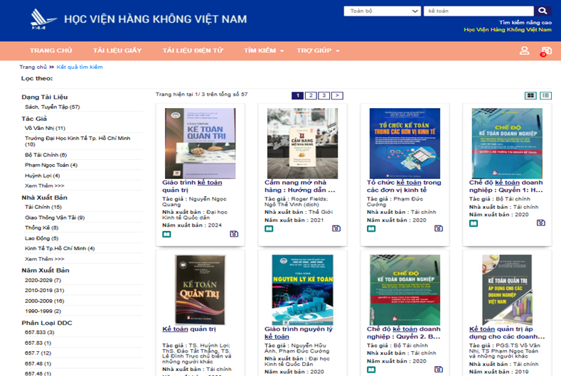
Task: Filter by author Võ Văn Nhị (11)
Action: coord(45,128)
